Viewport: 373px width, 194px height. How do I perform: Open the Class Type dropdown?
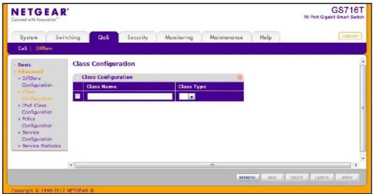(x=187, y=96)
